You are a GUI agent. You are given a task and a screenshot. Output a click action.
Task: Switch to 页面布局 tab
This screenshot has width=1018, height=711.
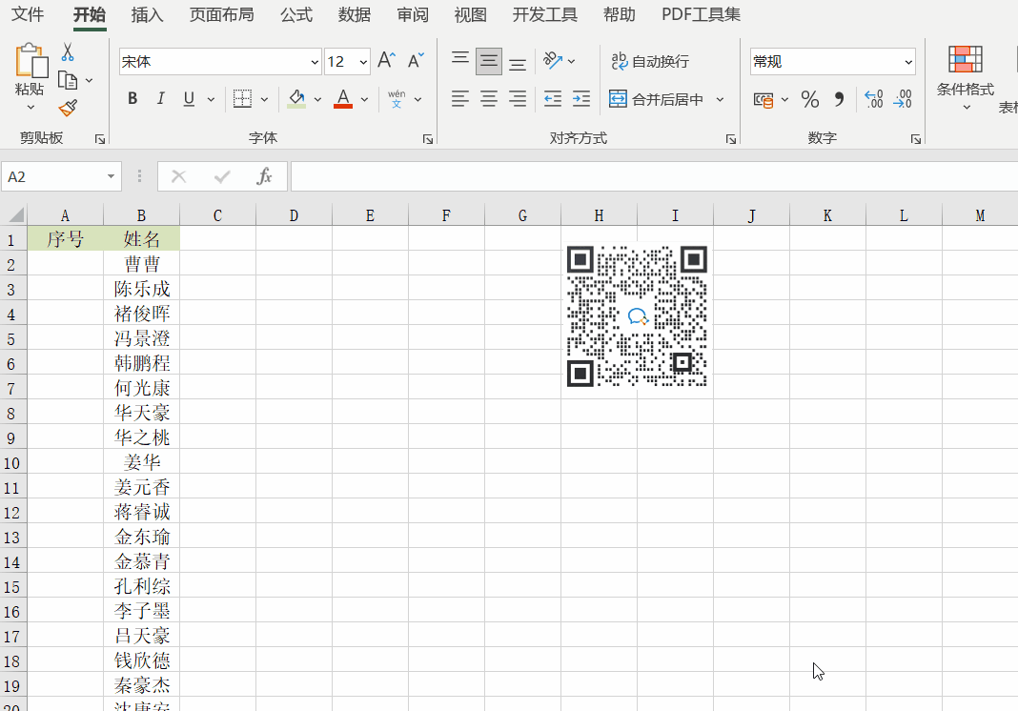(x=221, y=14)
